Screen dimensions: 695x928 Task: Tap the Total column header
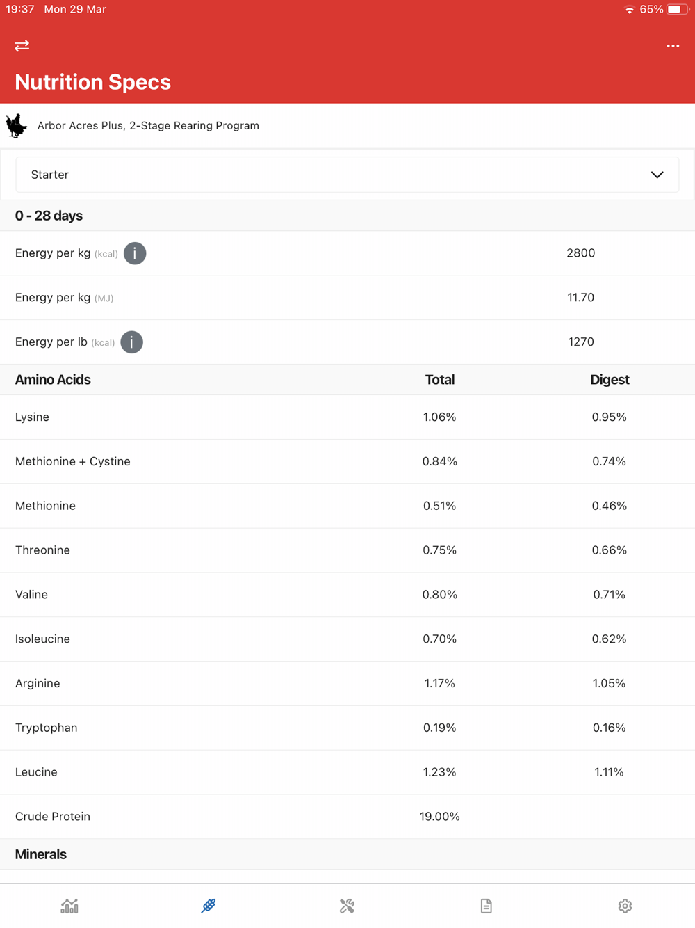click(439, 380)
